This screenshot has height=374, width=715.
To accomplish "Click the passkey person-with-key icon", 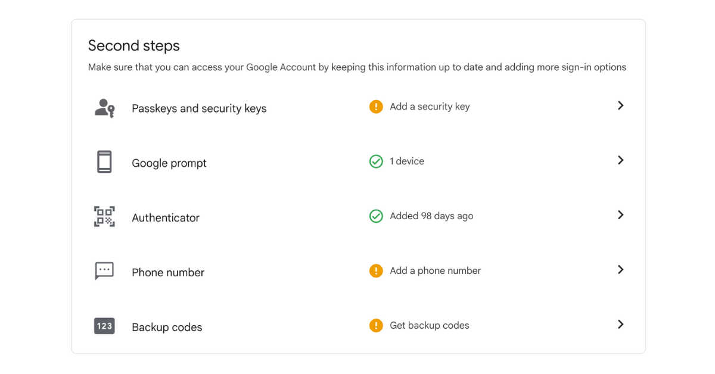I will click(x=104, y=108).
